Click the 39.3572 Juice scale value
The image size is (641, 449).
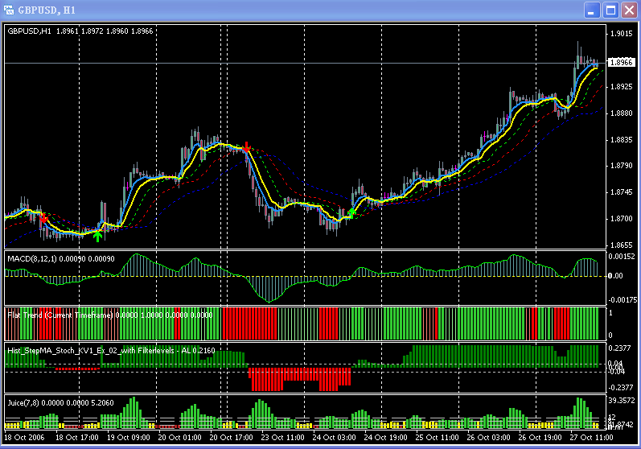point(622,401)
